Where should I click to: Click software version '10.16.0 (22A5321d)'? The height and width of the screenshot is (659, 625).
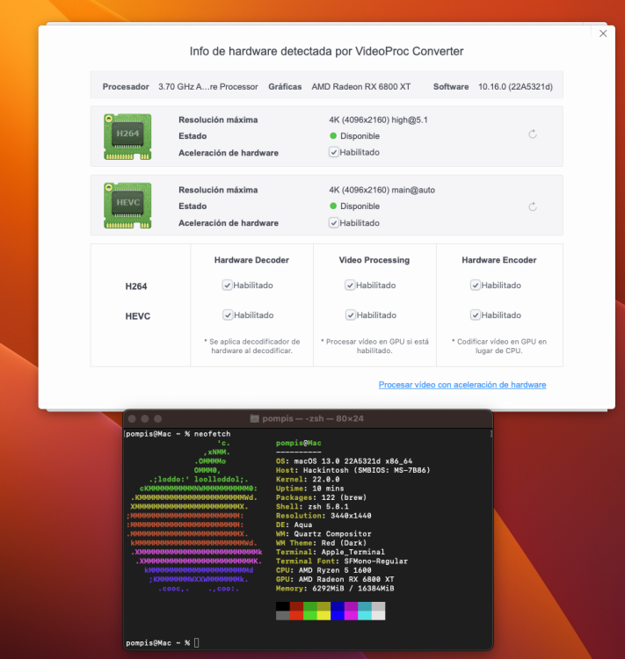[x=515, y=87]
